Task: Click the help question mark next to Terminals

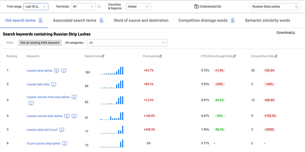Action: click(x=99, y=6)
